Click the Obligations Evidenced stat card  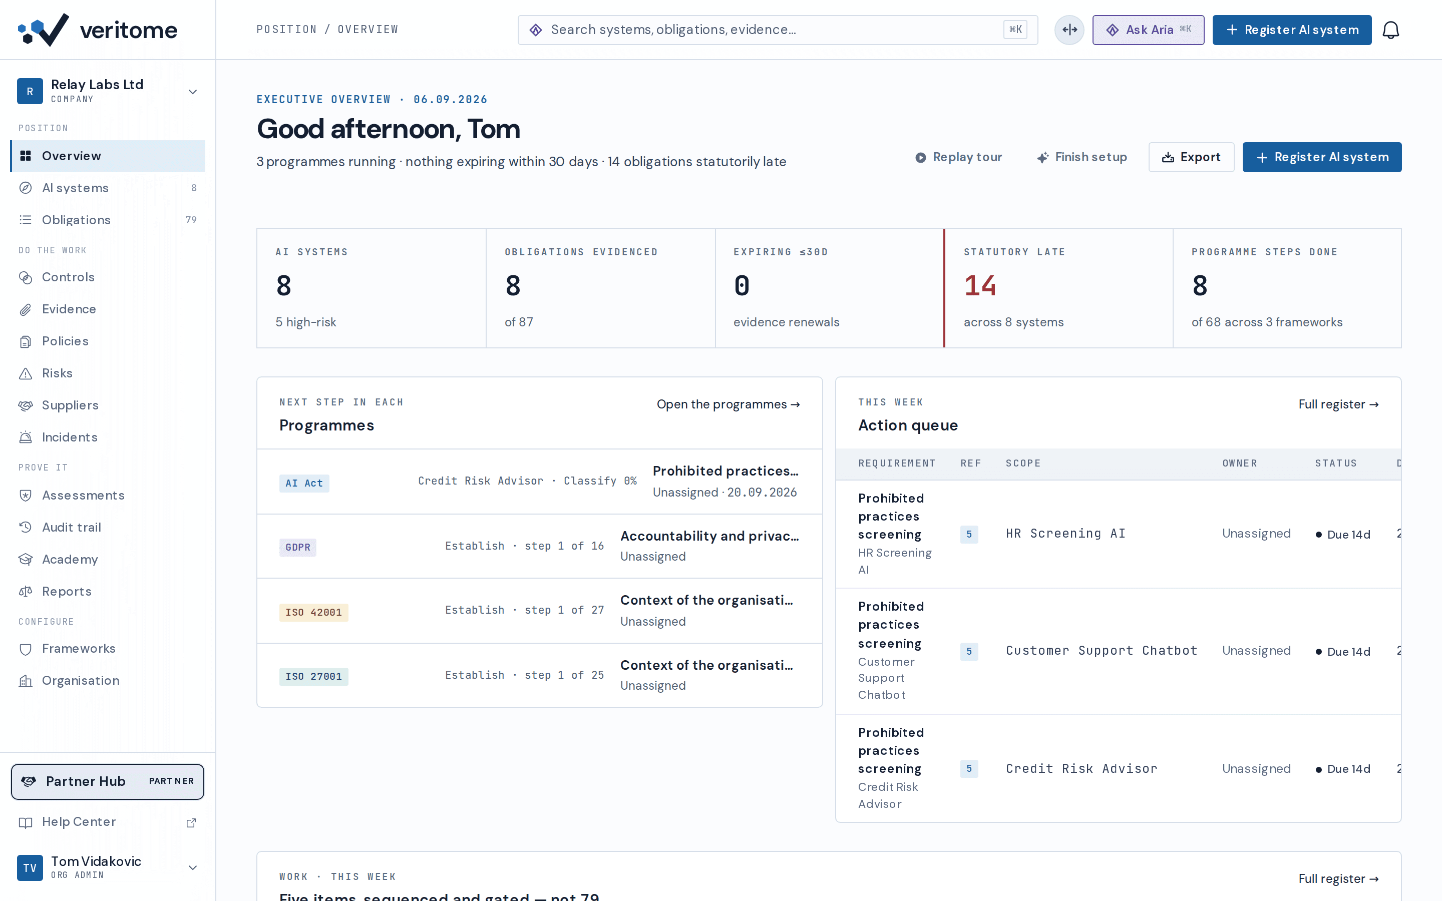pos(601,288)
